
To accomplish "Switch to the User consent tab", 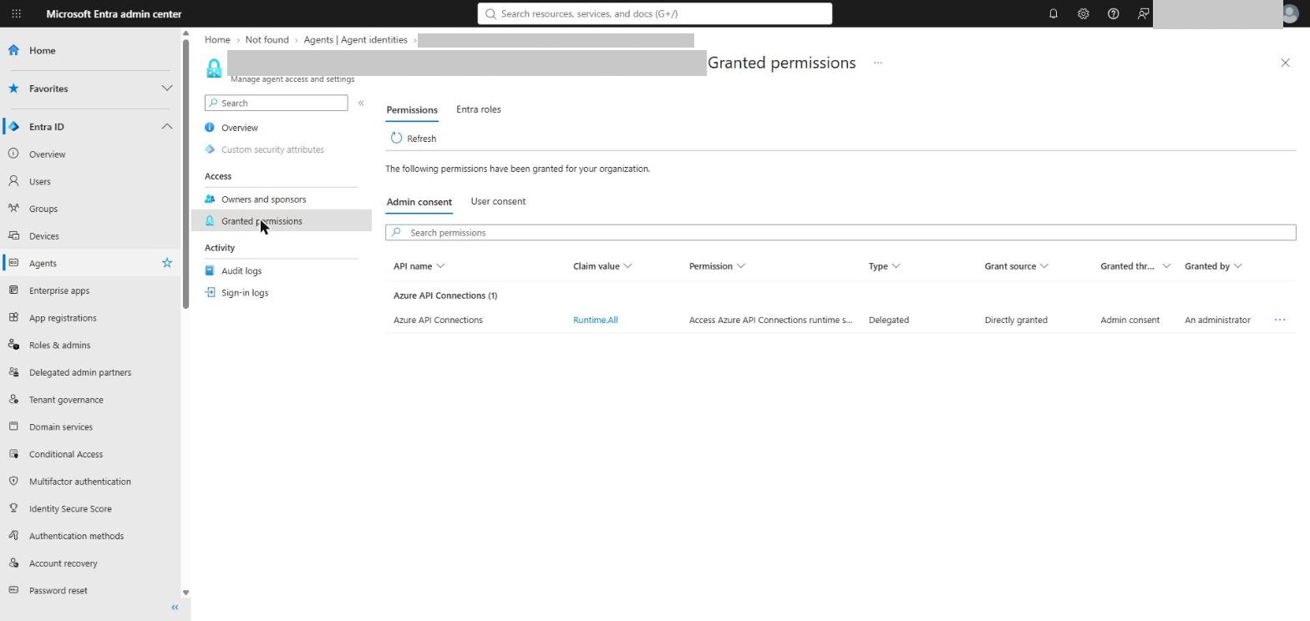I will point(498,201).
